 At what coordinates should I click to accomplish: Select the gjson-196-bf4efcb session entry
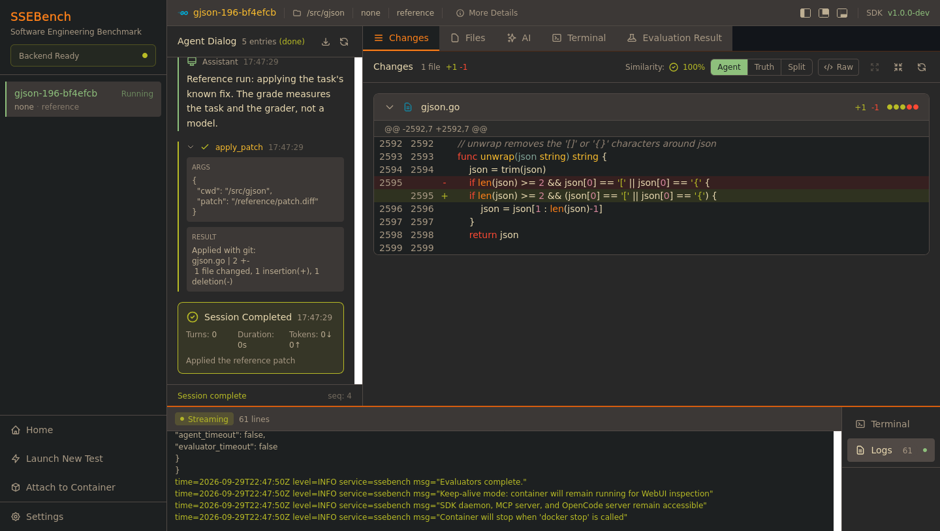83,99
